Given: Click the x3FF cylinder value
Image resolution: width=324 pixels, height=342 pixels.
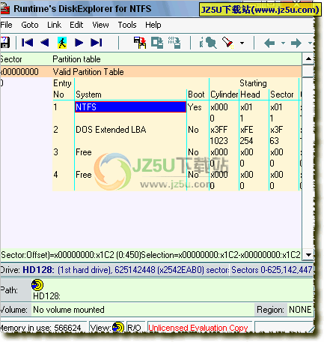Looking at the screenshot, I should [219, 130].
